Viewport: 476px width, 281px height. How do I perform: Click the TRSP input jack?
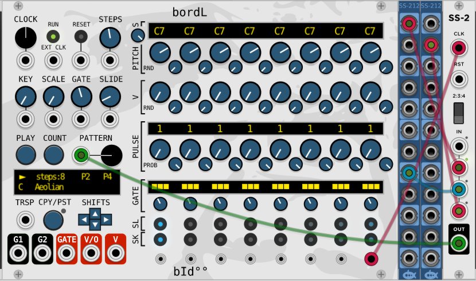(25, 219)
